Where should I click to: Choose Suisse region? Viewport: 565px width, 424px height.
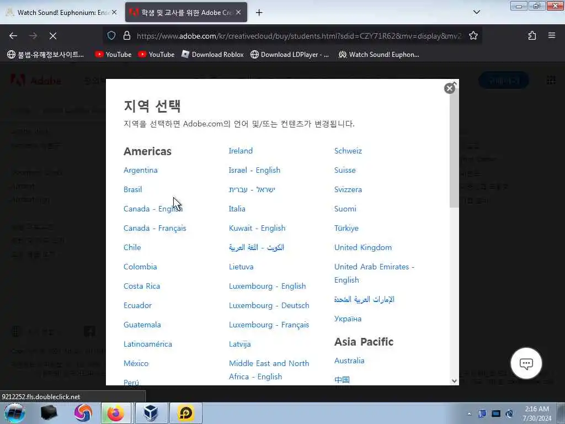point(345,170)
